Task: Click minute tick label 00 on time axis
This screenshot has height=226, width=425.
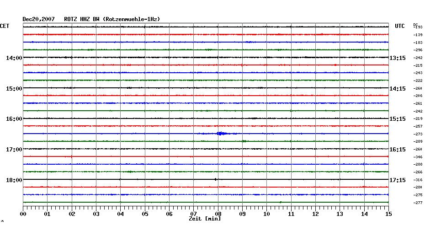Action: 23,214
